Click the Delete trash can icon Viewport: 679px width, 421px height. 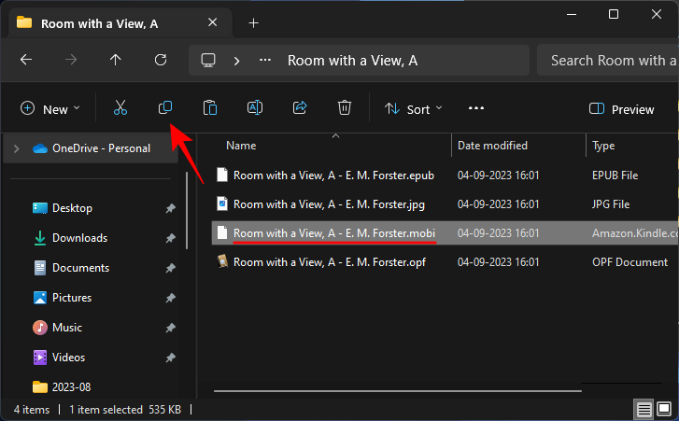[x=345, y=108]
